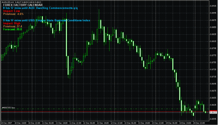Image resolution: width=218 pixels, height=125 pixels.
Task: Click the '10 Dec 2007' time axis label
Action: point(7,123)
